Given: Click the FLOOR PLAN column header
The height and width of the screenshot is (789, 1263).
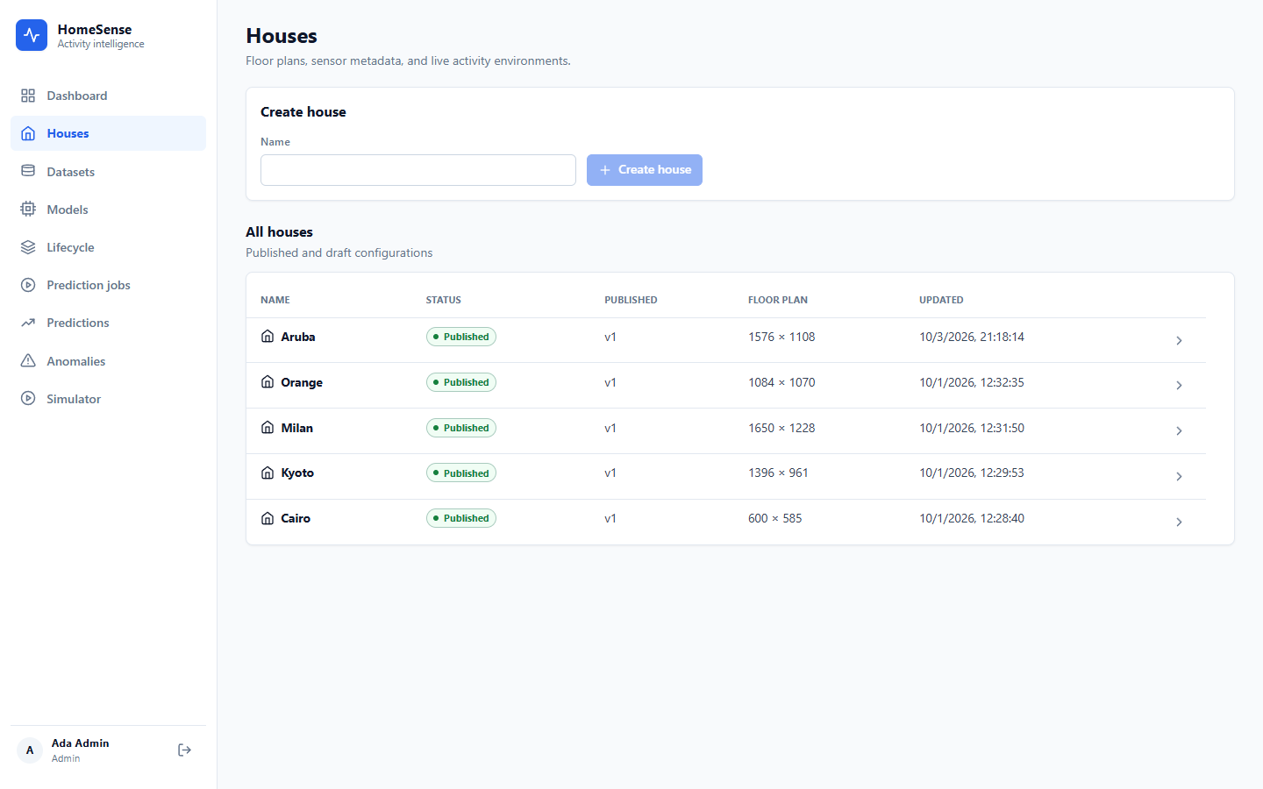Looking at the screenshot, I should (778, 300).
